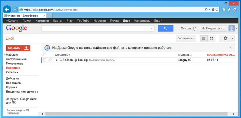Open the Сортировка dropdown

point(186,38)
